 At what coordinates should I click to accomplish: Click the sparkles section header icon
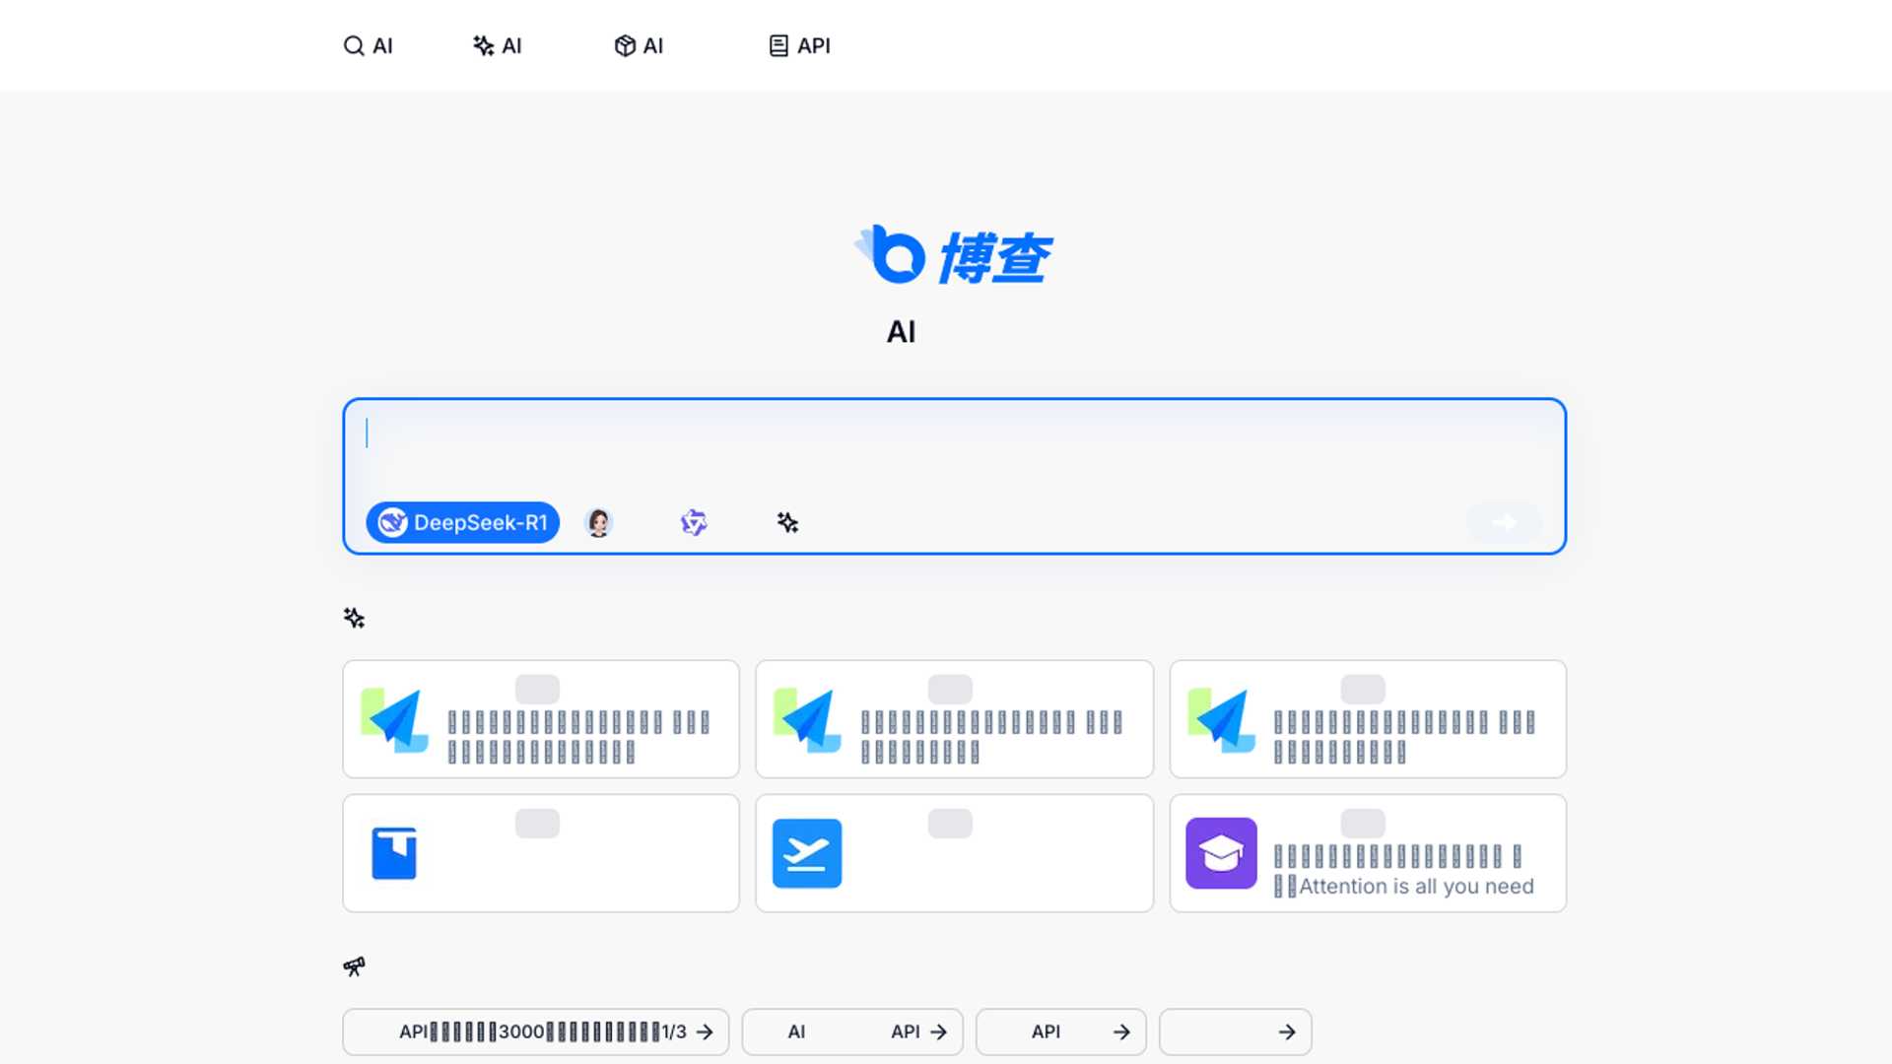[354, 617]
